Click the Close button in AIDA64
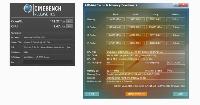 181,94
